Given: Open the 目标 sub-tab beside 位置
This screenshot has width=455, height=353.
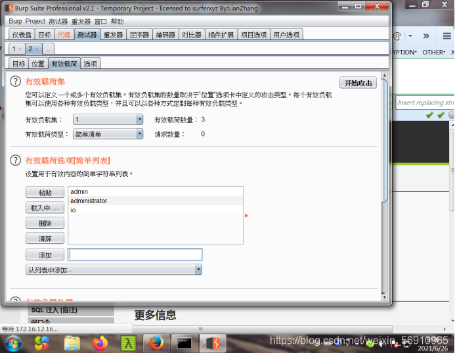Looking at the screenshot, I should tap(18, 64).
